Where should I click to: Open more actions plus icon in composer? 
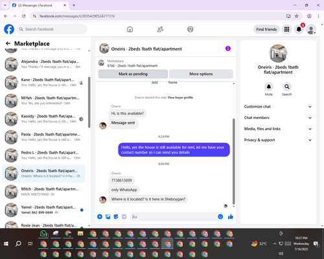point(100,217)
